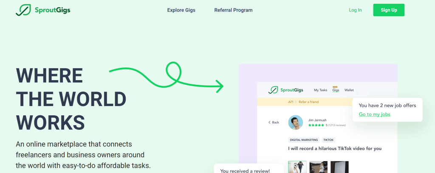The height and width of the screenshot is (173, 435).
Task: Follow the Go to my jobs link
Action: coord(374,114)
